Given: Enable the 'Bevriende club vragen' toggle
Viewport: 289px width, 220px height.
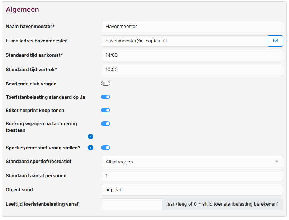Looking at the screenshot, I should [105, 84].
